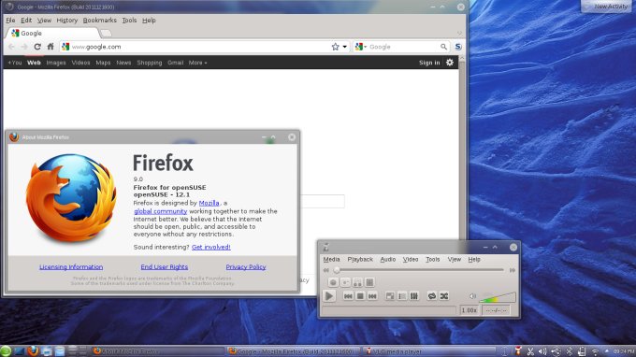The height and width of the screenshot is (357, 636).
Task: Click Google Sign in
Action: (429, 63)
